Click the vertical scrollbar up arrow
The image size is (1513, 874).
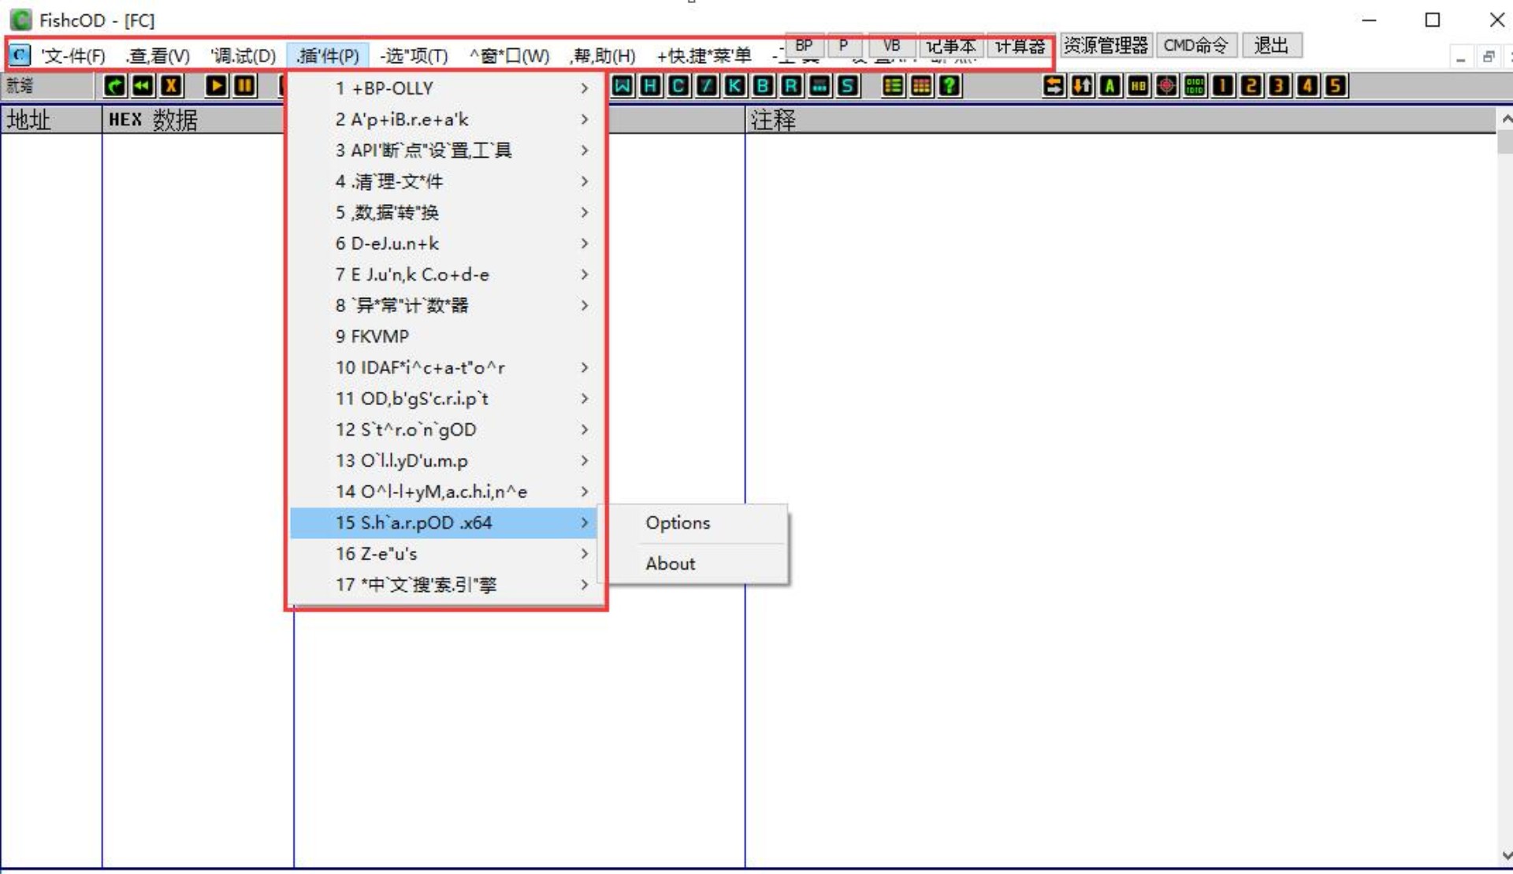[x=1506, y=119]
